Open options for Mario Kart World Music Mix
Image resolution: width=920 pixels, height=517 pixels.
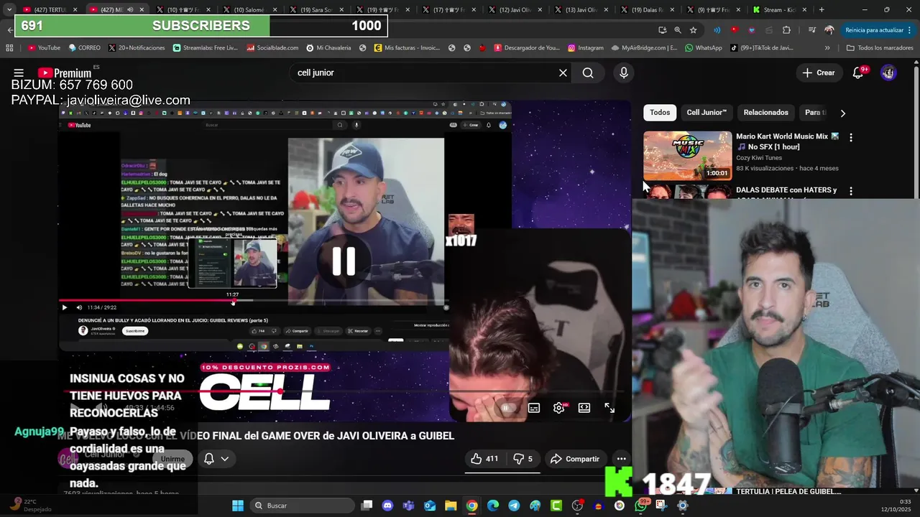[851, 137]
